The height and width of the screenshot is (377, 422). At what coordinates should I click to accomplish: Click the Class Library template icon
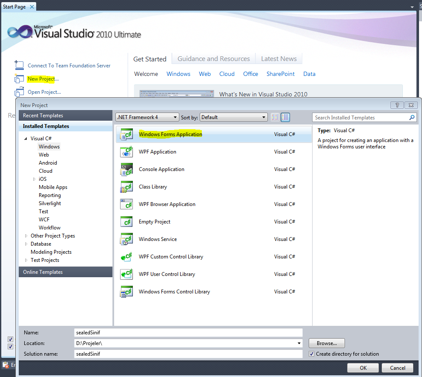point(126,187)
